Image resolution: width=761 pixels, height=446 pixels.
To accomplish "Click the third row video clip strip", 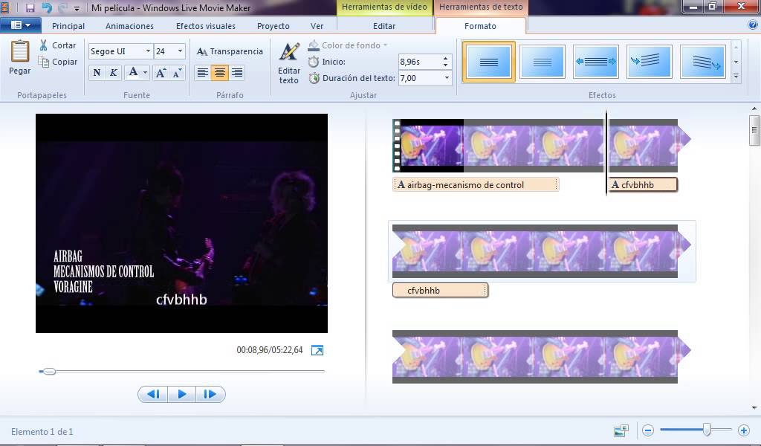I will click(541, 357).
